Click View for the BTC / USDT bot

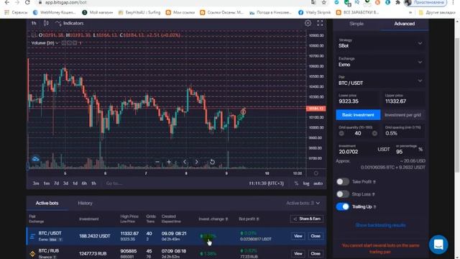point(298,236)
